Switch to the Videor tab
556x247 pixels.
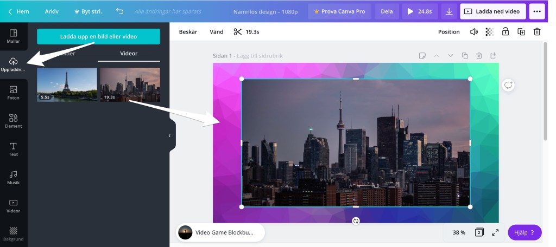tap(129, 54)
